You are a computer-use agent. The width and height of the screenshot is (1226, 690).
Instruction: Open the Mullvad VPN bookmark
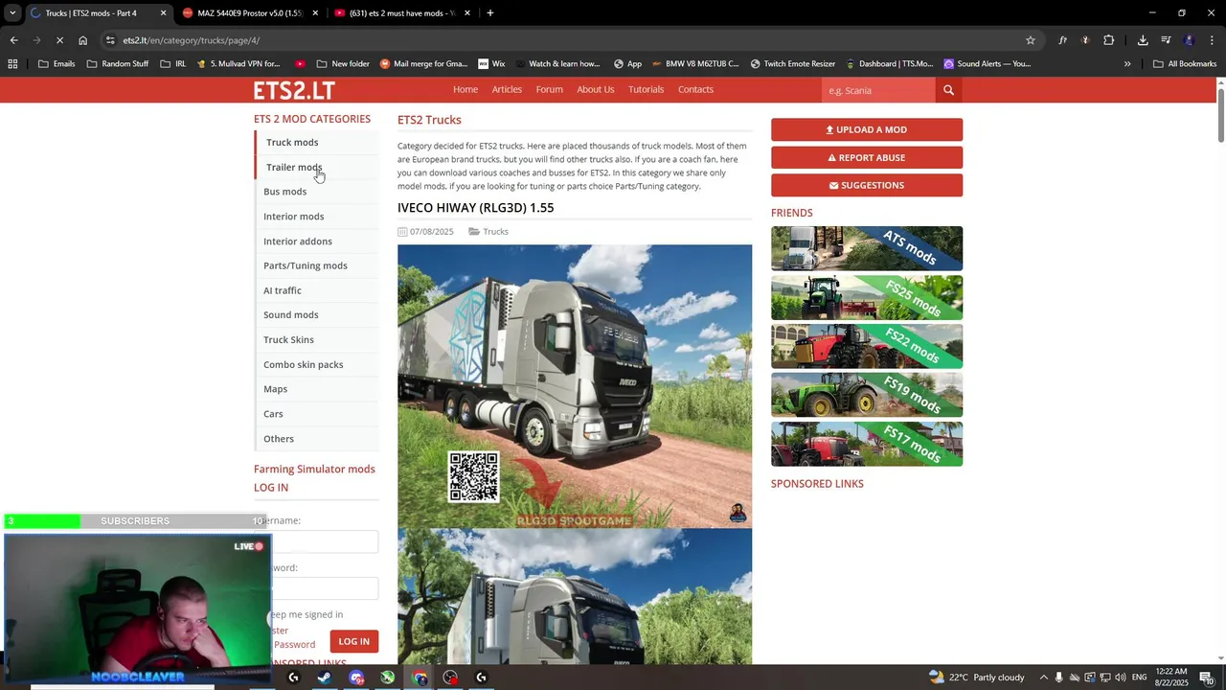click(x=238, y=64)
